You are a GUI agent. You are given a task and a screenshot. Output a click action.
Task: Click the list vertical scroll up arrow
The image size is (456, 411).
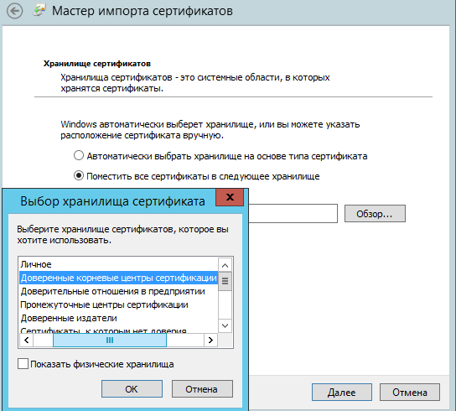(x=225, y=265)
